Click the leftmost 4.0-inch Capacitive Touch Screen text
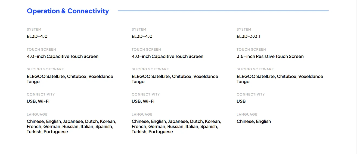357x154 pixels. pos(63,56)
